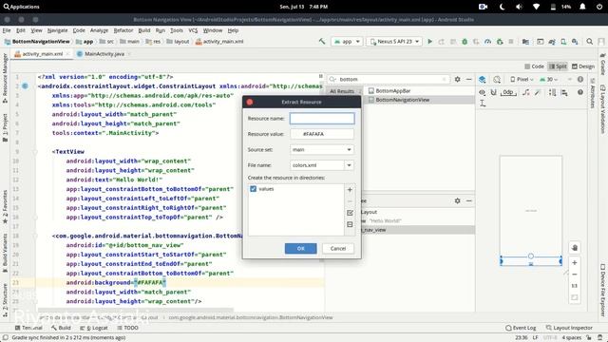
Task: Click the notification bell in system tray
Action: 582,7
